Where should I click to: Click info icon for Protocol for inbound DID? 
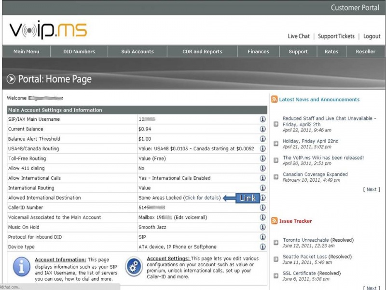point(262,237)
